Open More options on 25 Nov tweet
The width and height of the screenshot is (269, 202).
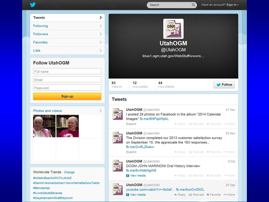click(x=229, y=152)
